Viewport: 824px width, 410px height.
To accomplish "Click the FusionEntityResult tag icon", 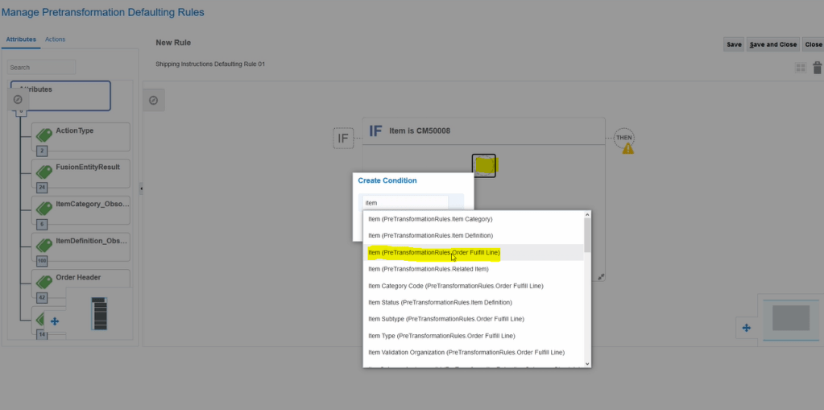I will click(x=43, y=170).
